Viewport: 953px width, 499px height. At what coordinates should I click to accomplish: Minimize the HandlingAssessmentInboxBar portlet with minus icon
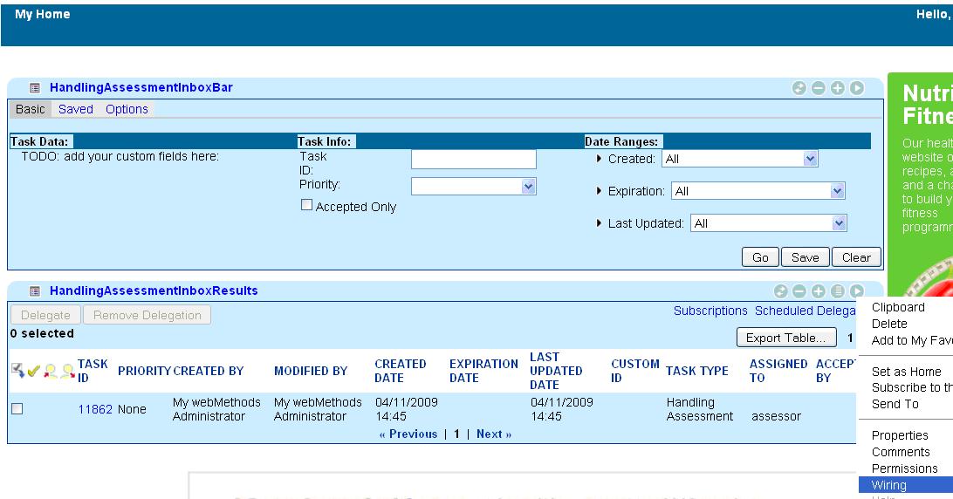click(818, 88)
